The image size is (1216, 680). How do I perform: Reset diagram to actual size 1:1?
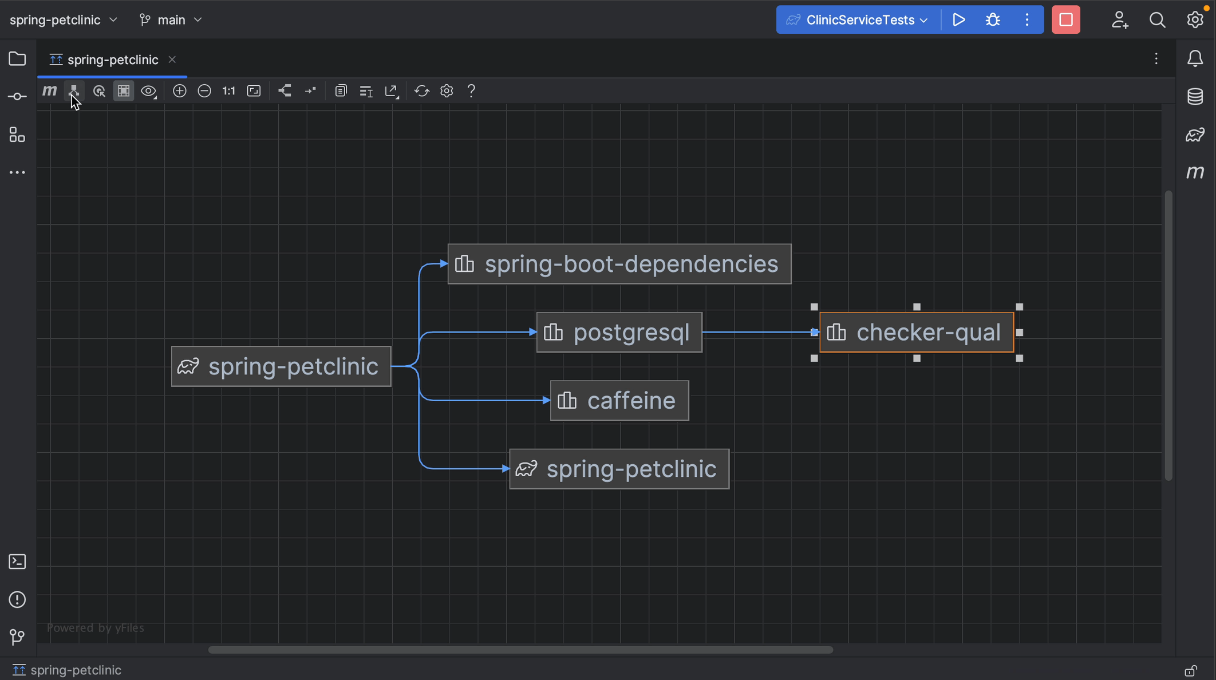229,91
